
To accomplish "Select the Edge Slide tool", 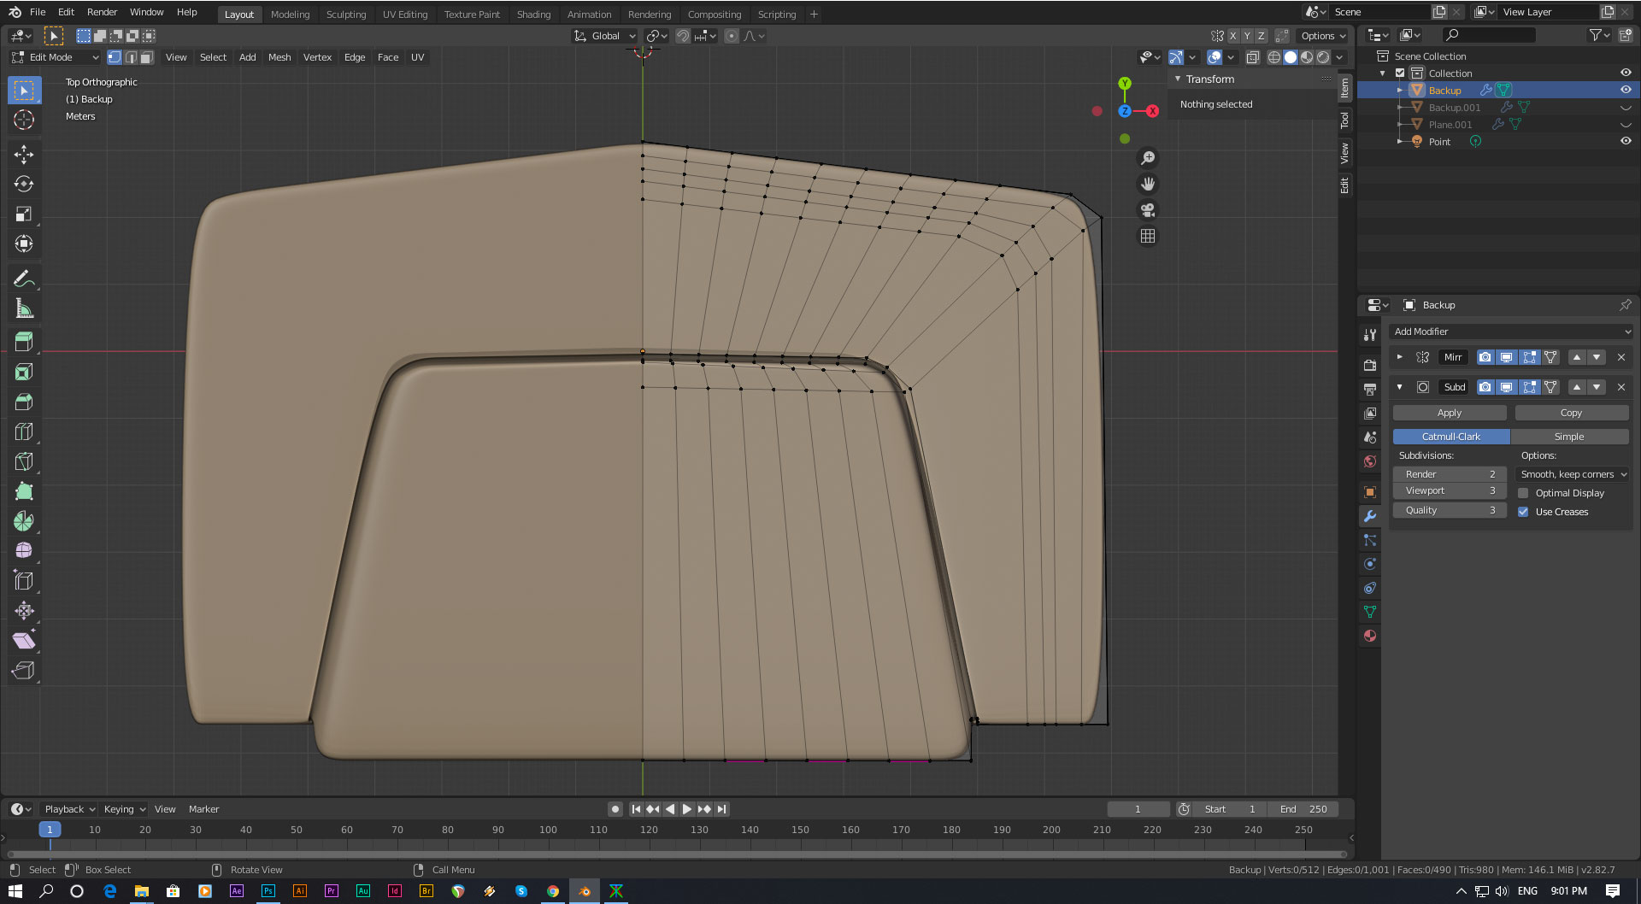I will 24,581.
